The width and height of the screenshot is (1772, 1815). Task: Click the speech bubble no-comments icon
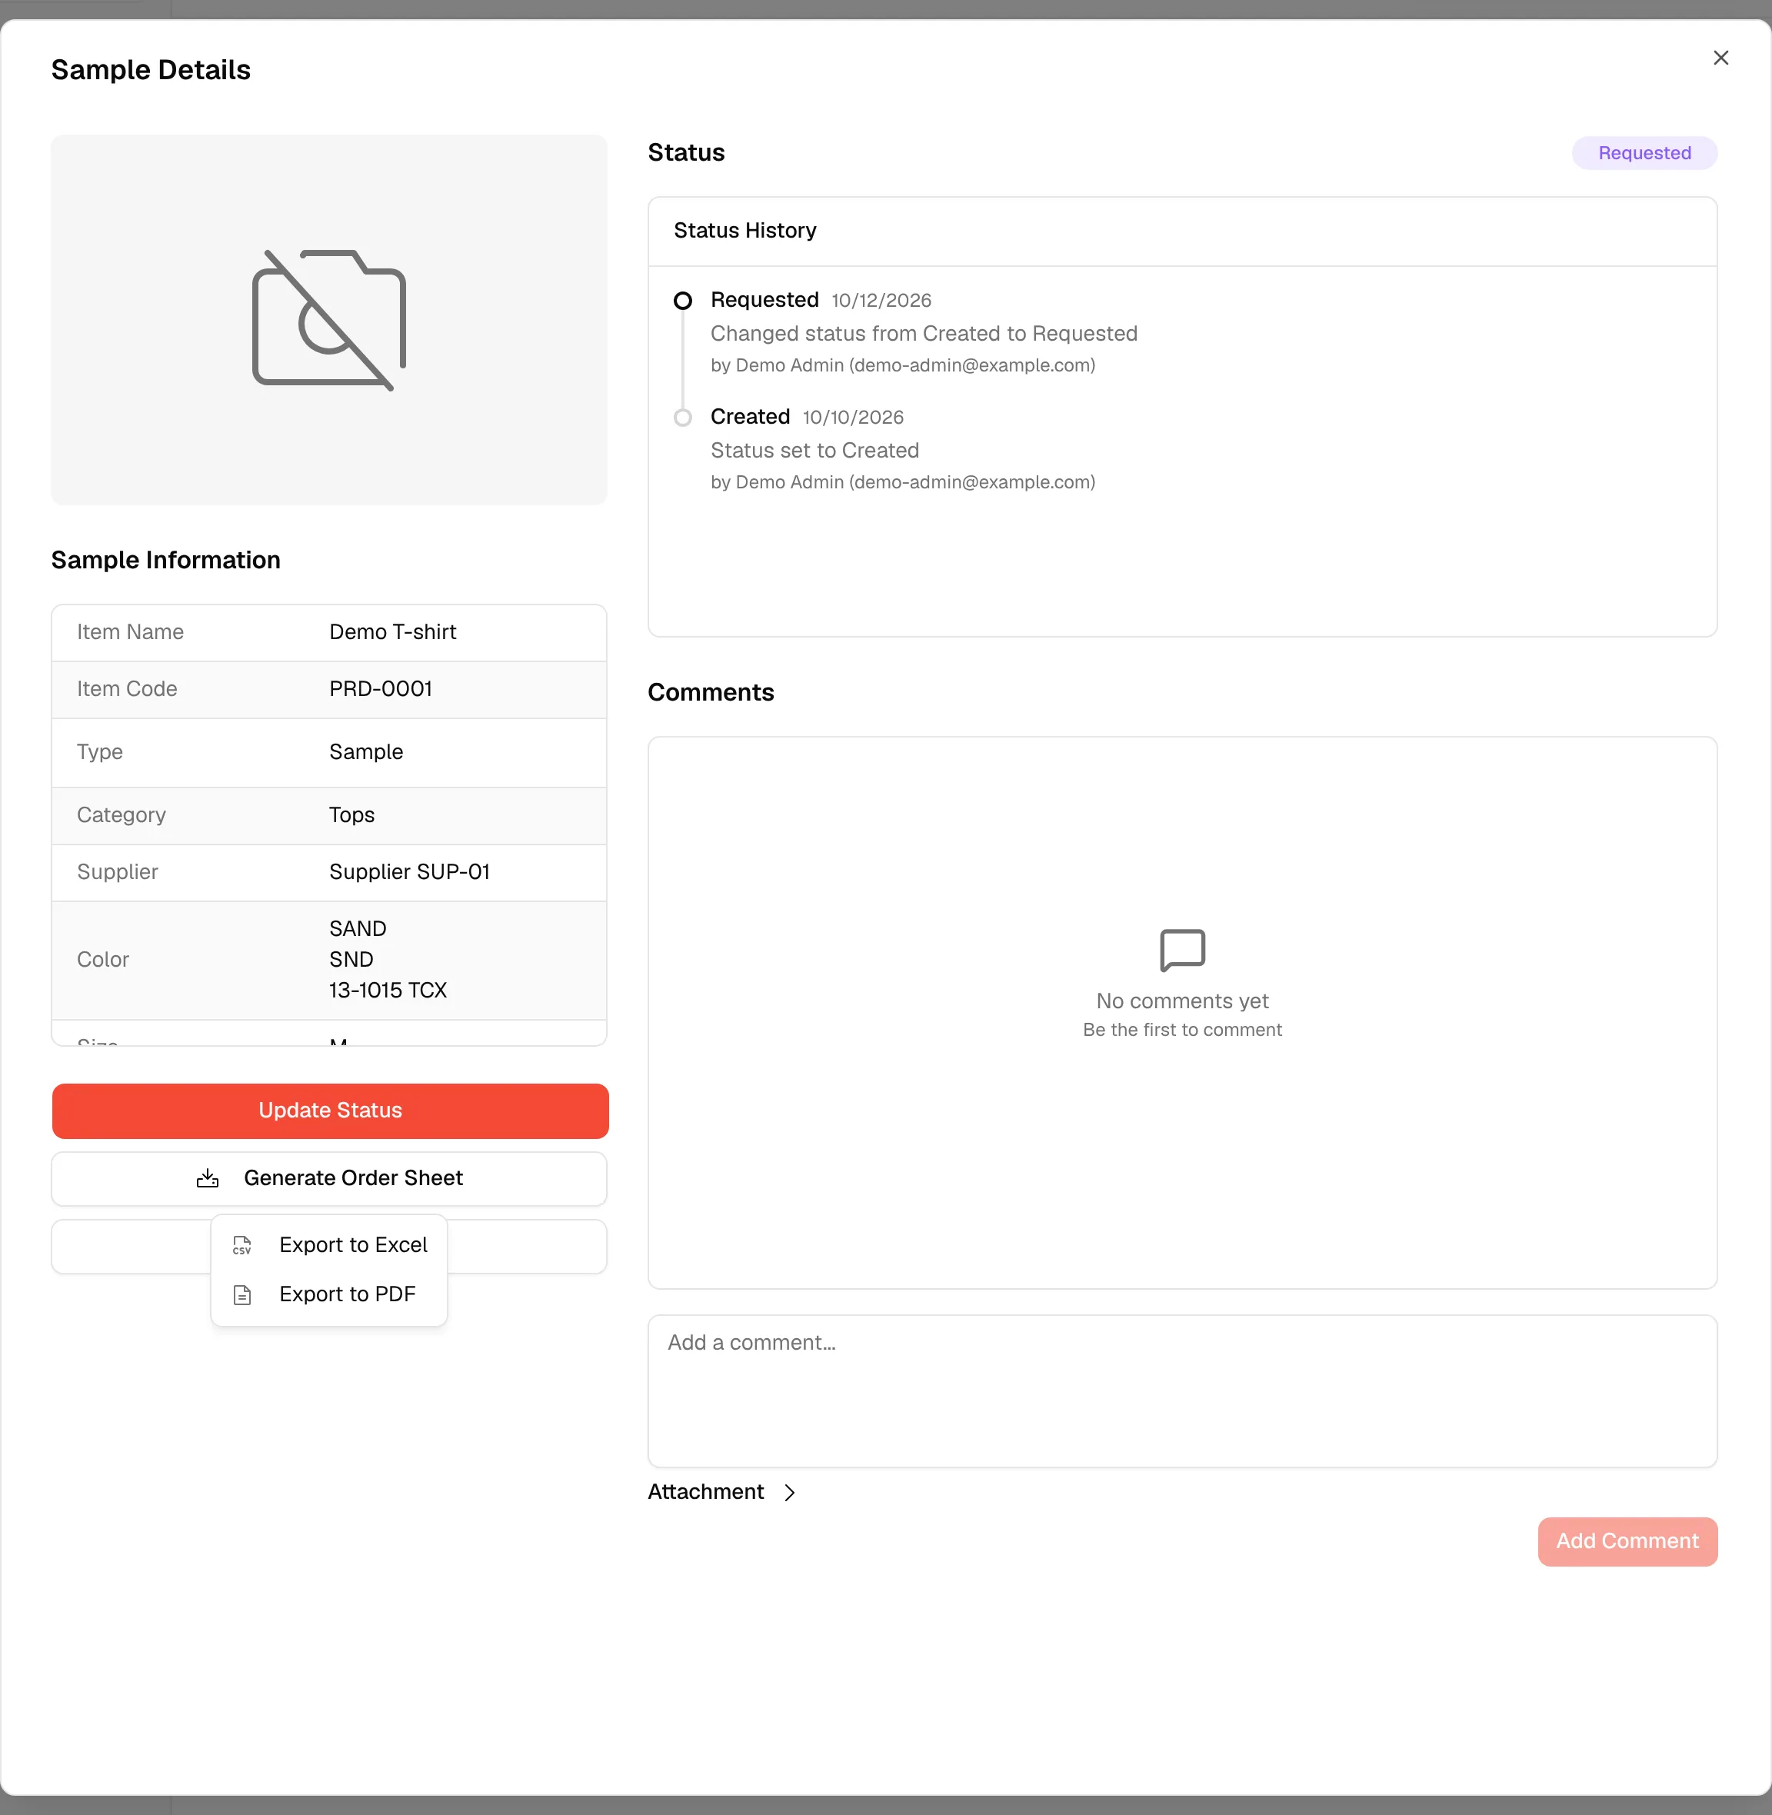tap(1182, 949)
